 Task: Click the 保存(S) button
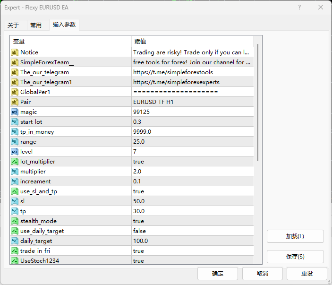(x=295, y=257)
